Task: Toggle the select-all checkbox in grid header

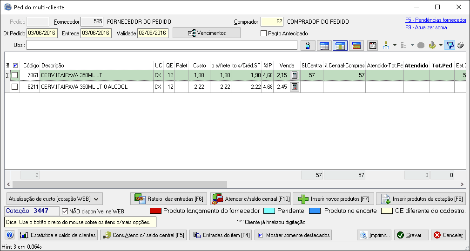Action: click(x=15, y=65)
